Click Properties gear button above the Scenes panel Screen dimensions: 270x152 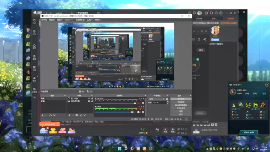82,92
